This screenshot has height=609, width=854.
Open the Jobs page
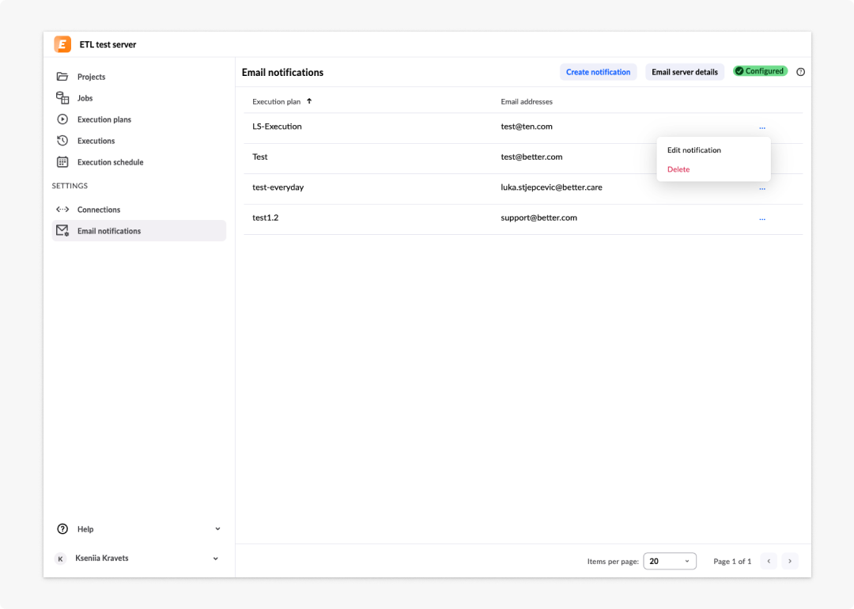click(85, 98)
